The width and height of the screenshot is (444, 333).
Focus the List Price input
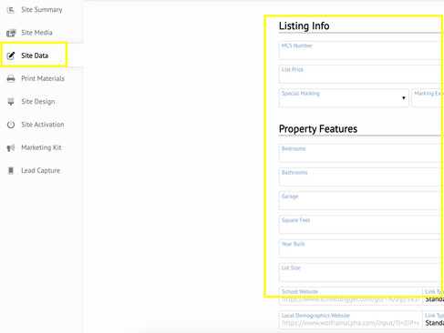(361, 74)
